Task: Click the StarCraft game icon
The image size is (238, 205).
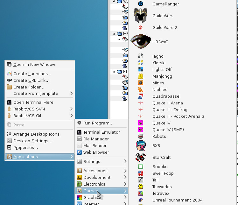Action: coord(140,157)
